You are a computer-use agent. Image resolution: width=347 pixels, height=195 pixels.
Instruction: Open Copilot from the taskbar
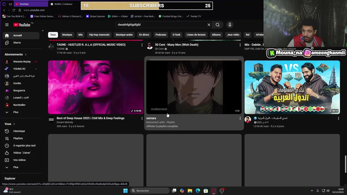pyautogui.click(x=182, y=191)
